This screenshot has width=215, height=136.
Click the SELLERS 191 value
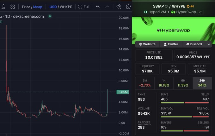(x=206, y=127)
